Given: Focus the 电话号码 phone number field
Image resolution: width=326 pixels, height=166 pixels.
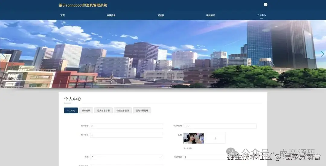Looking at the screenshot, I should (220, 157).
